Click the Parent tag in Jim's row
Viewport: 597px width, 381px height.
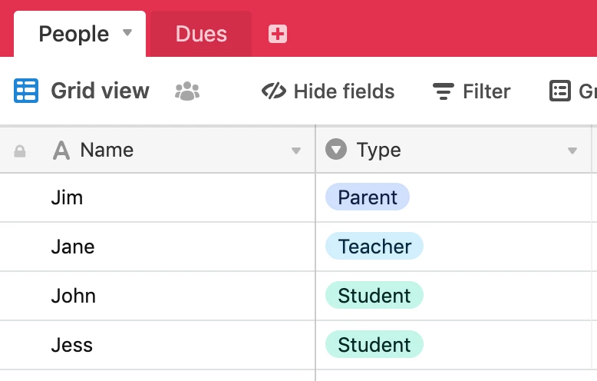pyautogui.click(x=368, y=197)
